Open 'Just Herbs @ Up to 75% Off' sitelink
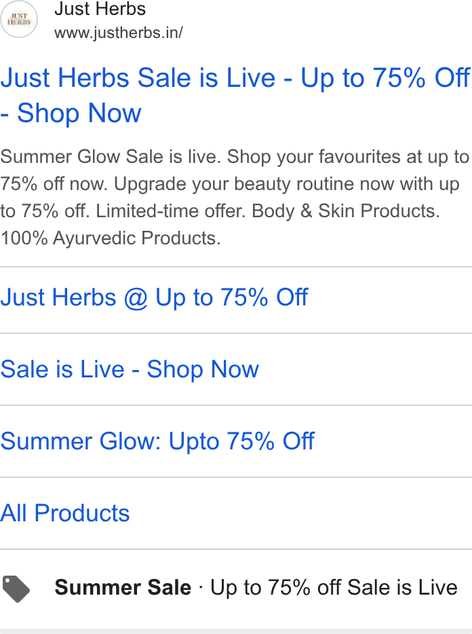Screen dimensions: 472x634 tap(154, 297)
